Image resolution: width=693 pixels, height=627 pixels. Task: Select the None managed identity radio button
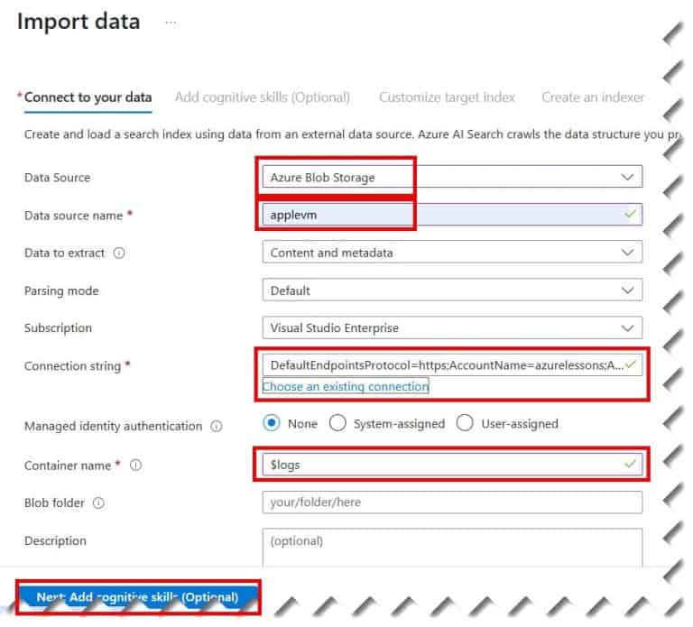coord(271,423)
